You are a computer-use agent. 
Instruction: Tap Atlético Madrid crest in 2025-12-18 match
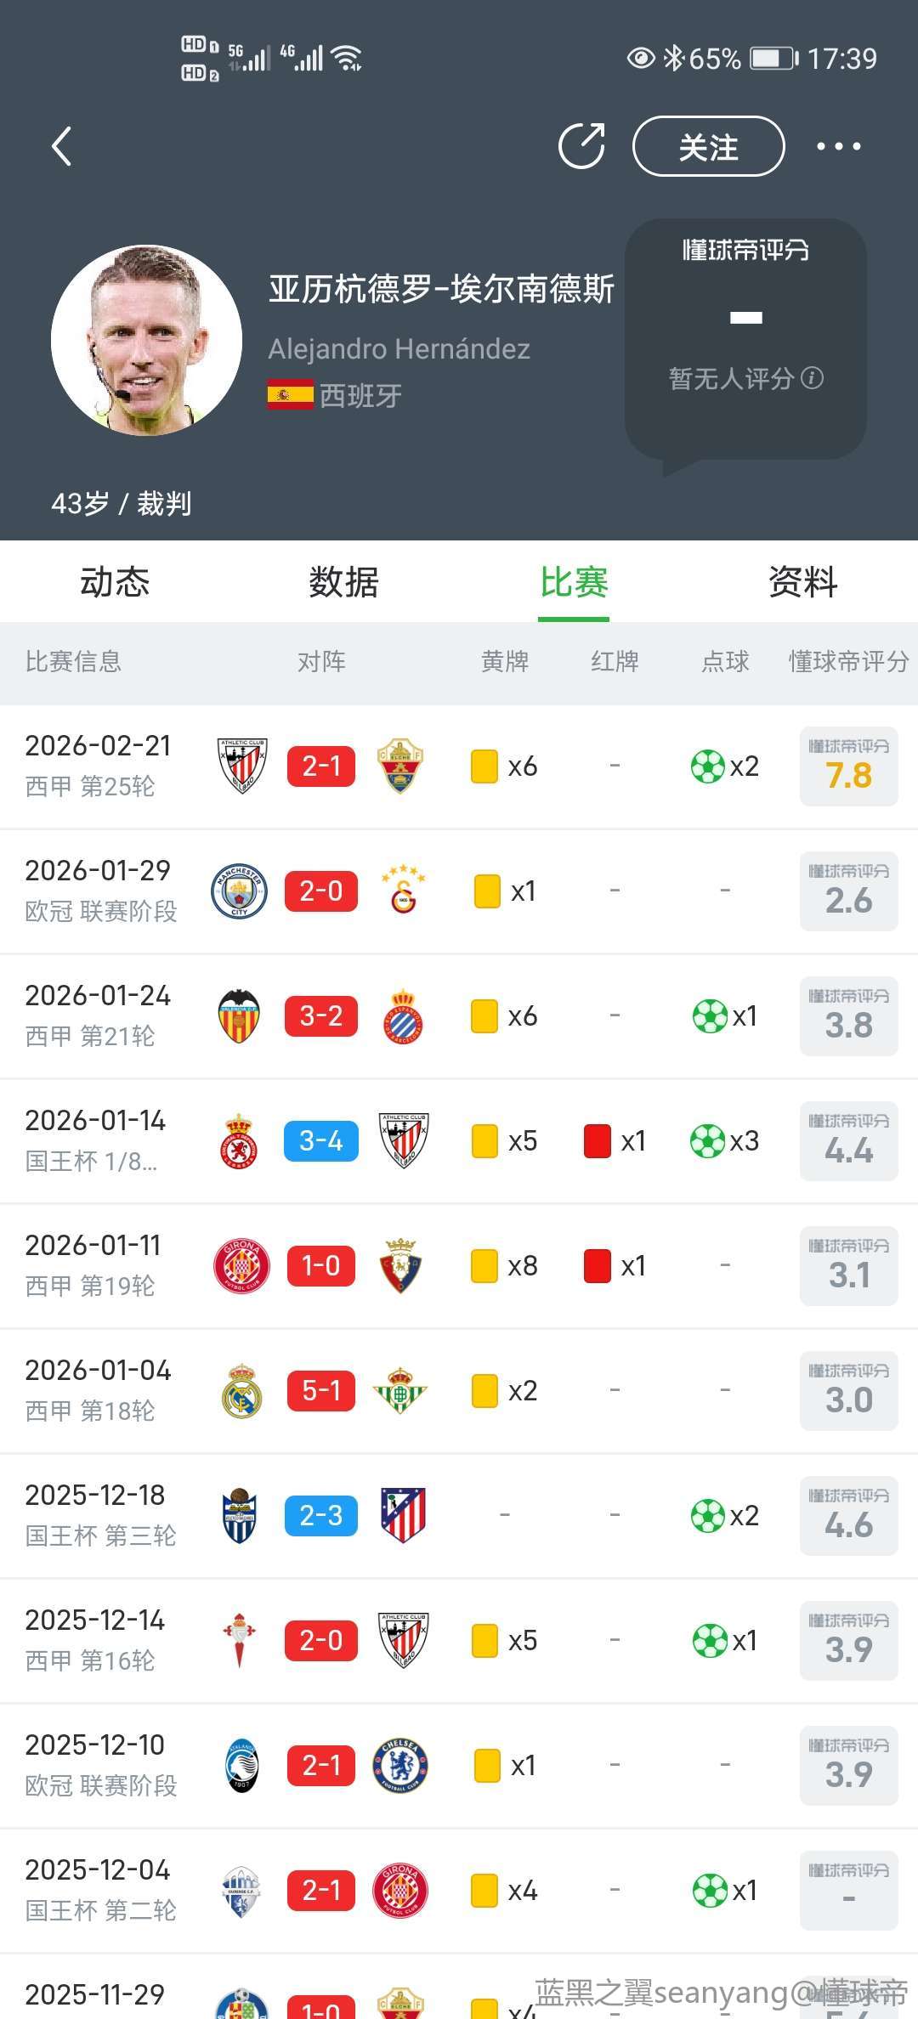coord(402,1516)
